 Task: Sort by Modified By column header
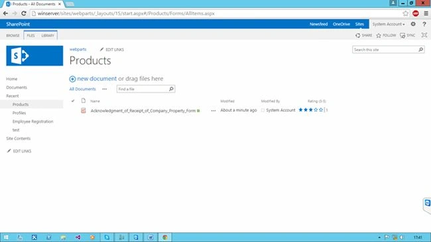point(271,101)
